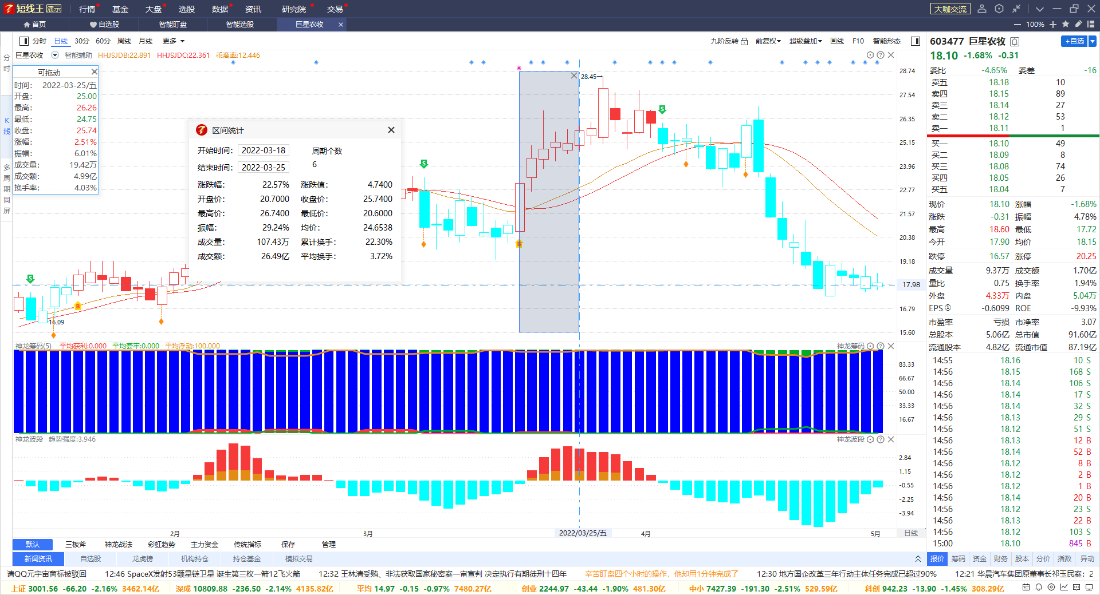Screen dimensions: 1100x595
Task: Open the 研究院 menu
Action: tap(294, 9)
